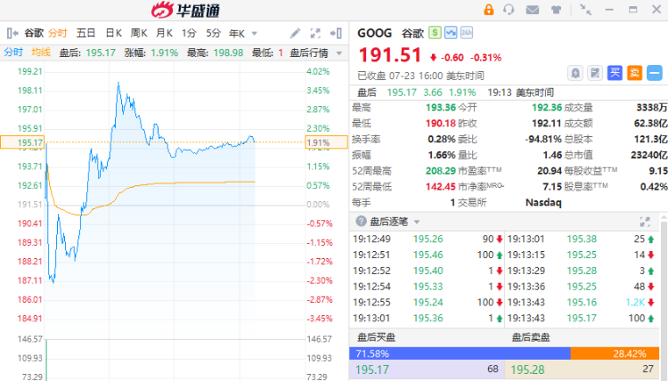This screenshot has width=668, height=381.
Task: Click the account lock icon
Action: pyautogui.click(x=489, y=10)
